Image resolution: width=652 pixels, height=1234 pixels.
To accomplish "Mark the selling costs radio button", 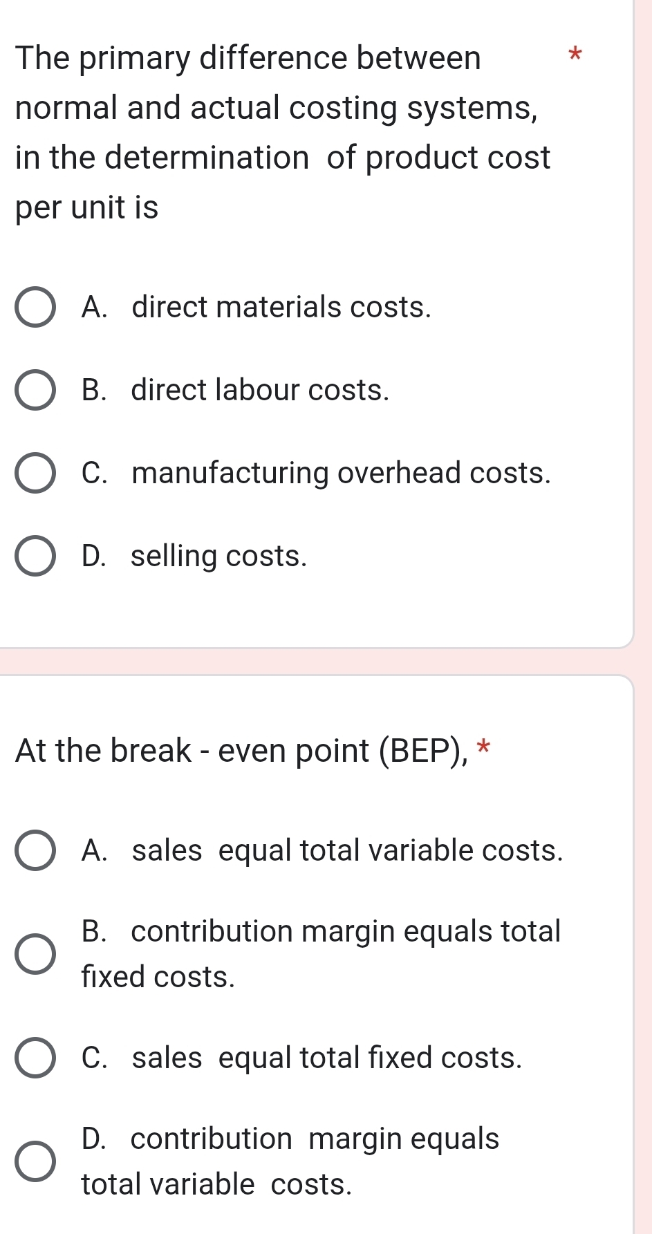I will tap(35, 557).
